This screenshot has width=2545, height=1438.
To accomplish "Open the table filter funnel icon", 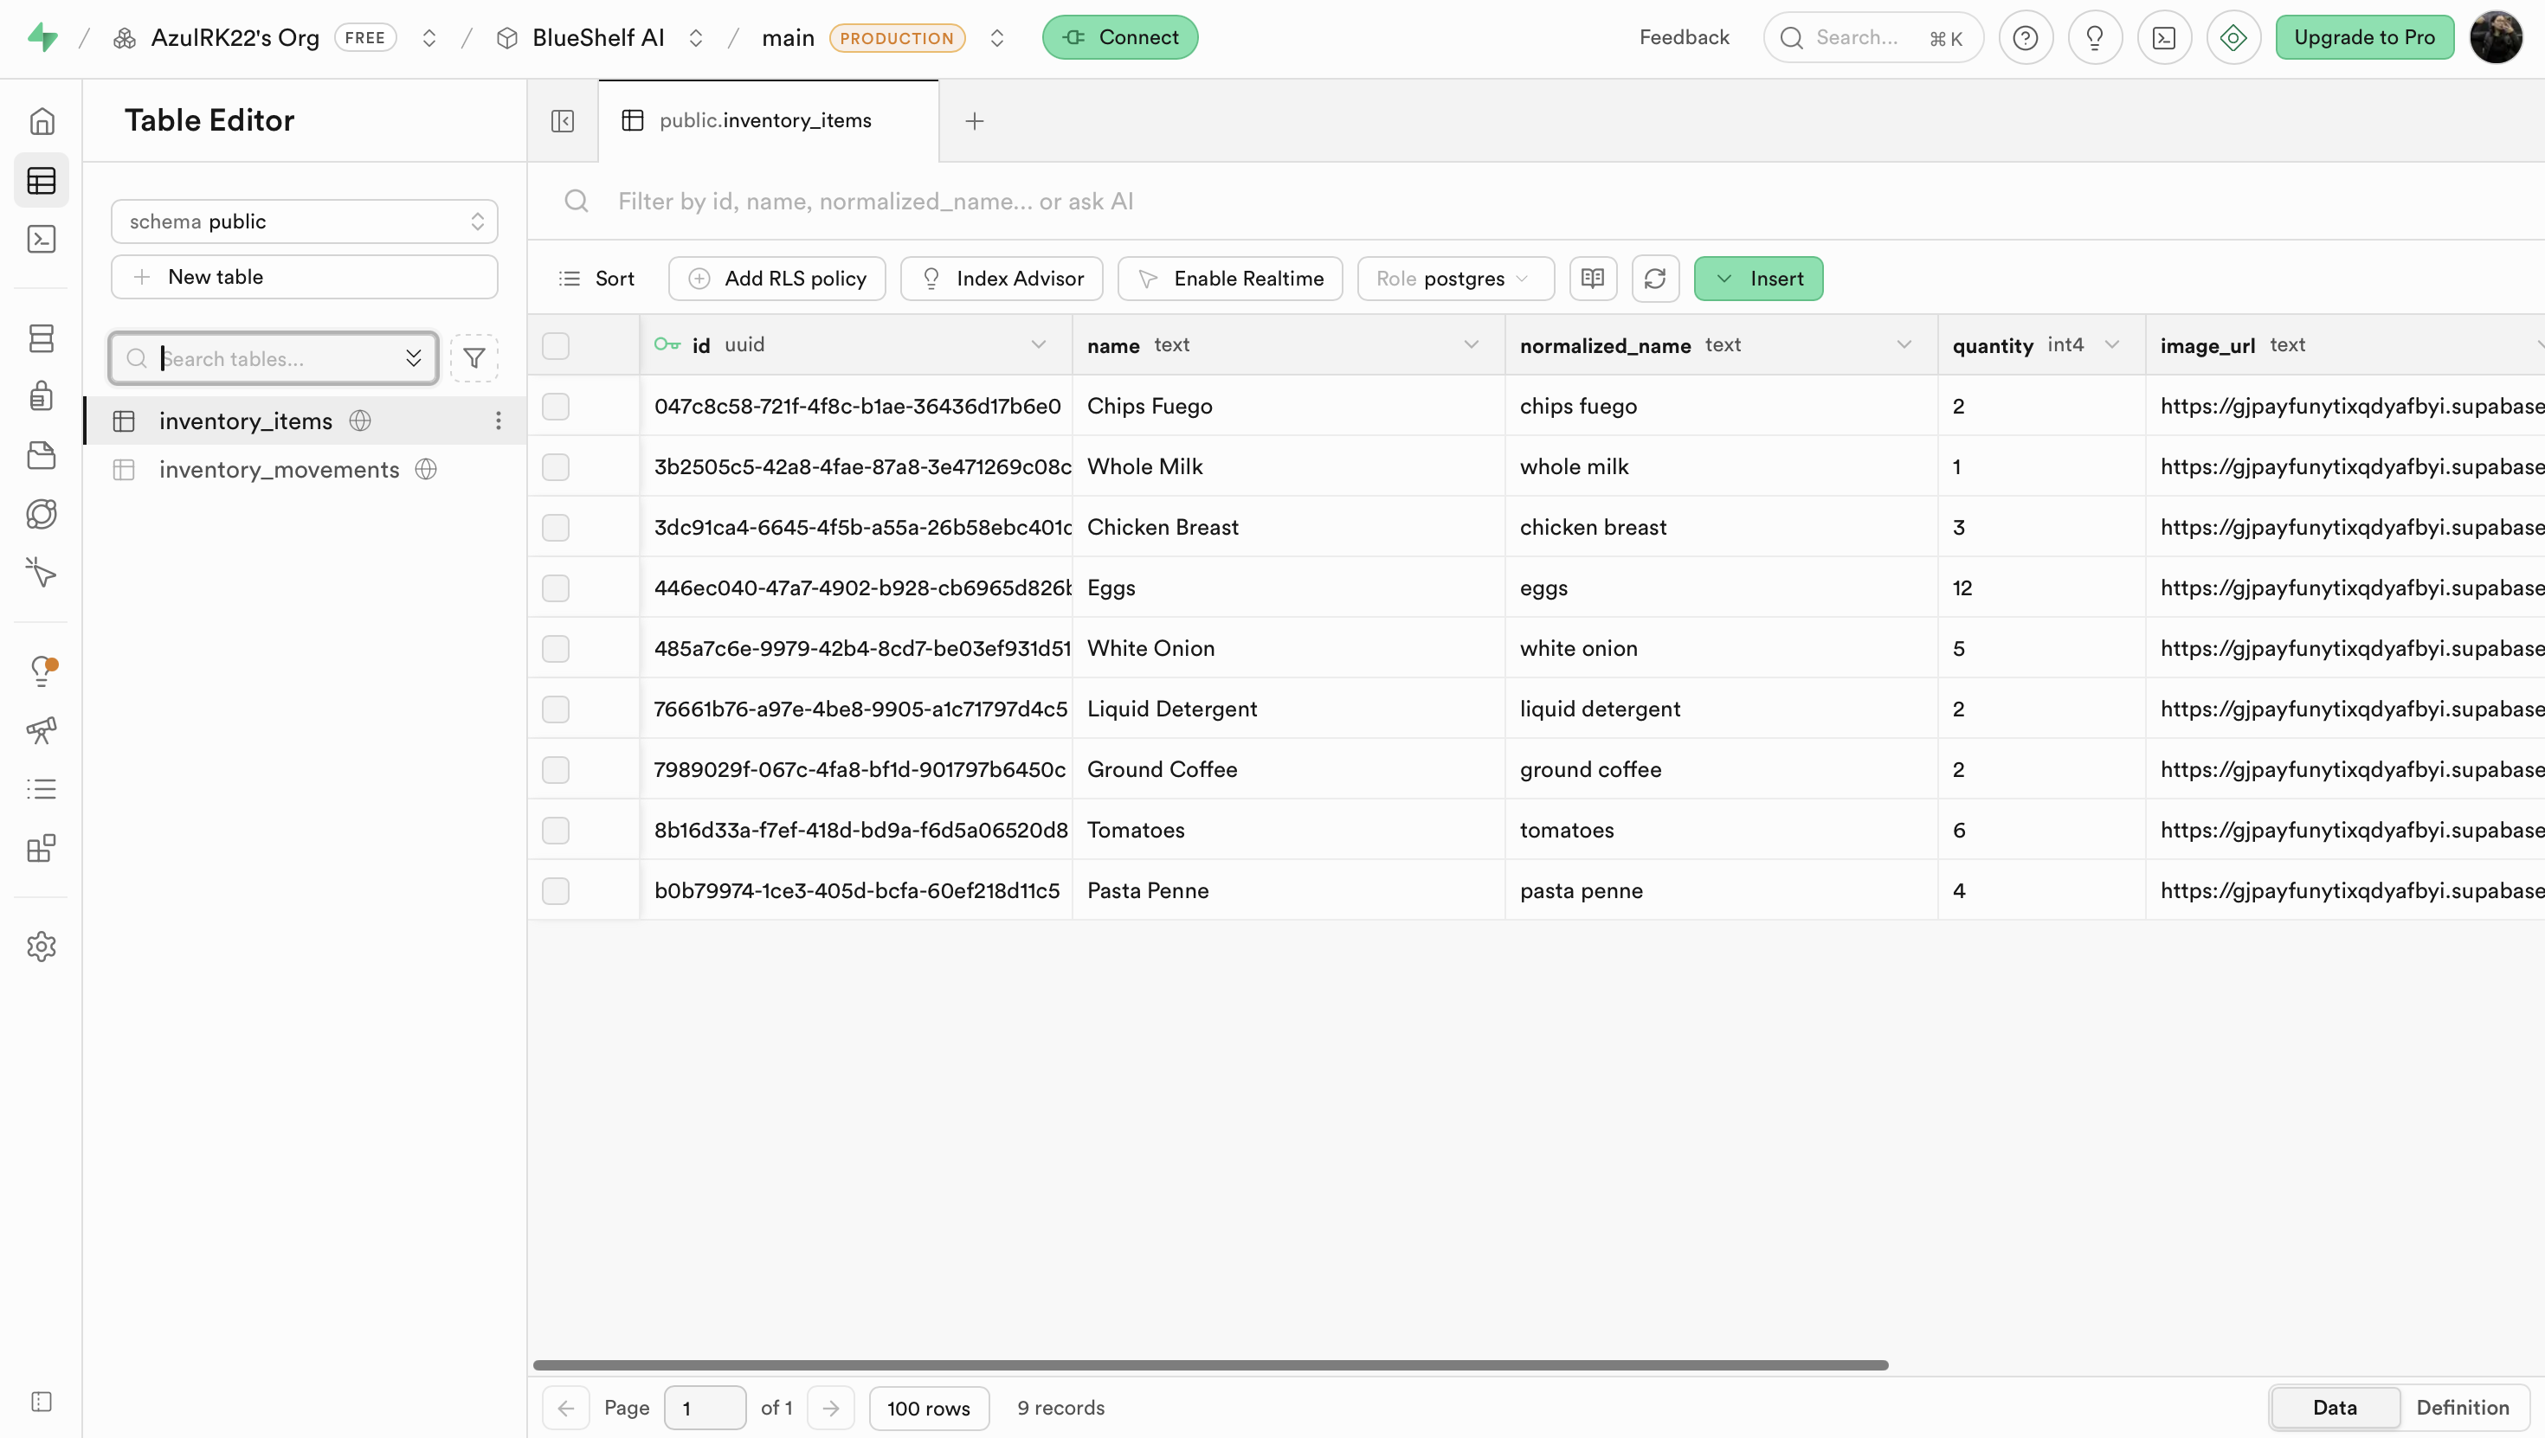I will tap(474, 358).
